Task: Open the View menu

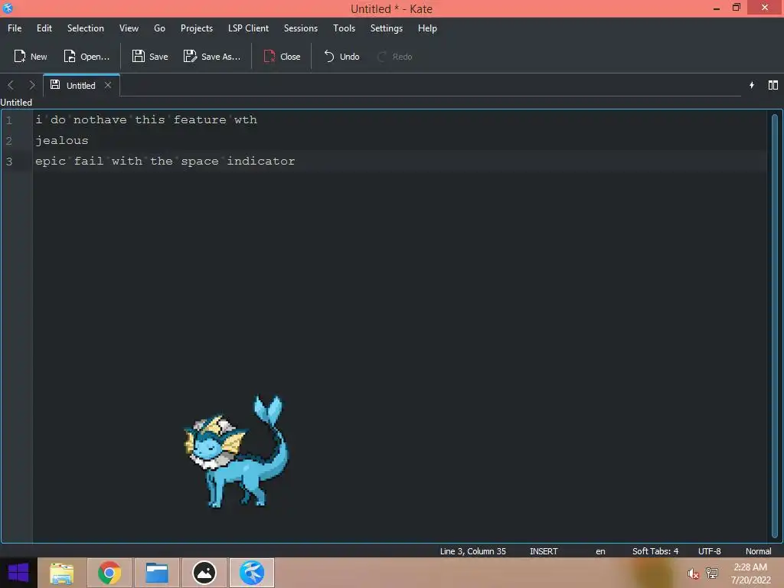Action: [x=129, y=28]
